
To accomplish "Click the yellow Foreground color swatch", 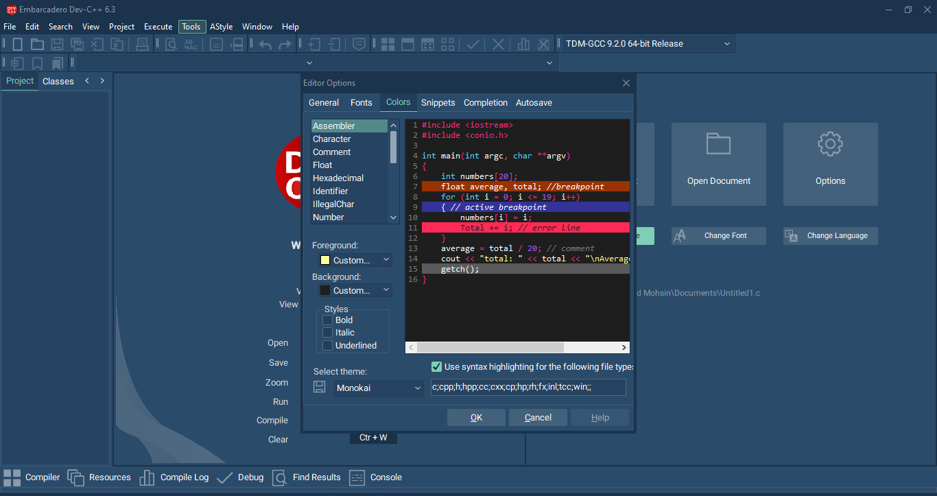I will [325, 261].
